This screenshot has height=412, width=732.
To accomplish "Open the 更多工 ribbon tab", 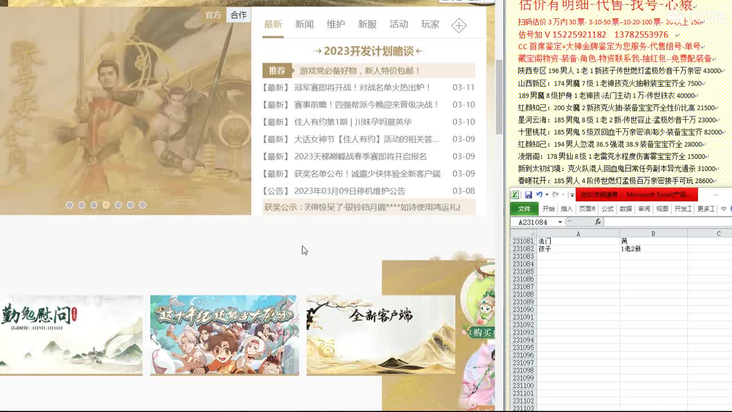I will (706, 209).
